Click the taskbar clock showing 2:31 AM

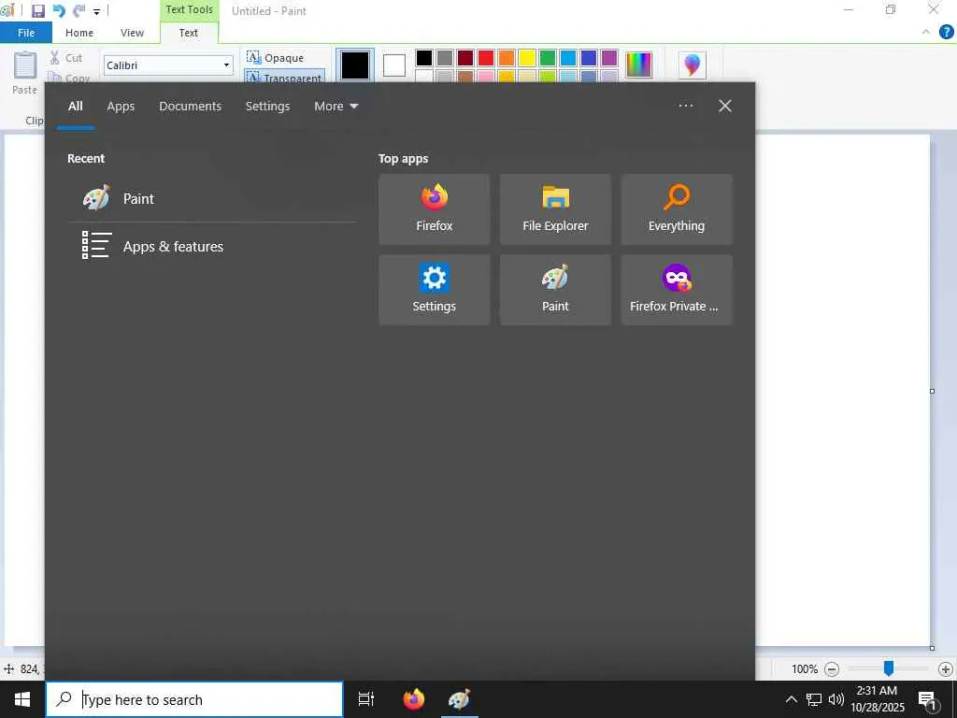tap(877, 699)
